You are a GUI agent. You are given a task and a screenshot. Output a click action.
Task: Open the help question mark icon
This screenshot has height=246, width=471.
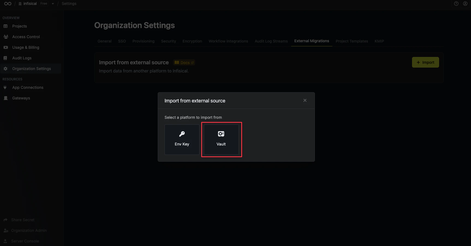tap(456, 4)
